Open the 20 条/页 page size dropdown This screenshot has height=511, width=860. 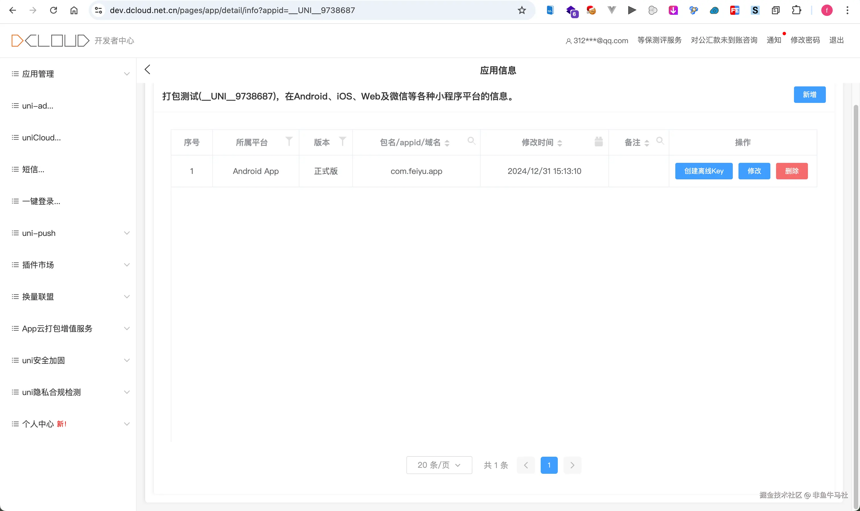pyautogui.click(x=439, y=465)
